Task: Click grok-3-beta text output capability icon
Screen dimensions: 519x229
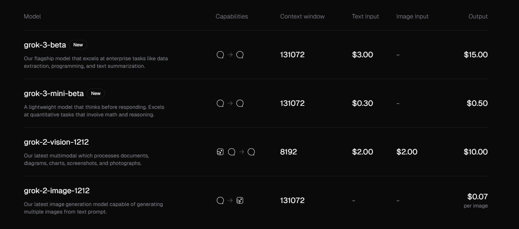Action: pos(240,55)
